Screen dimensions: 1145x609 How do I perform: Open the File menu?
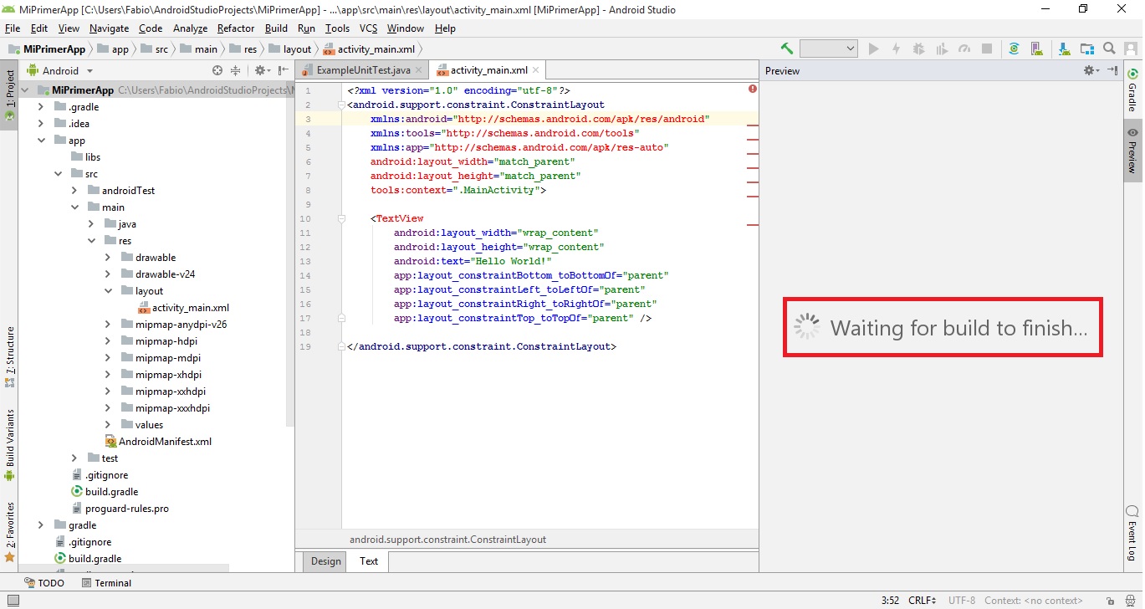point(13,28)
